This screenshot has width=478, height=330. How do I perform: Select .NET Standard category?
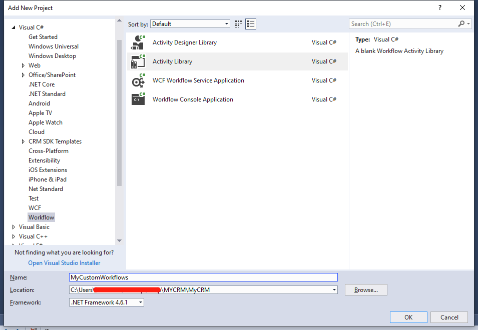tap(47, 94)
